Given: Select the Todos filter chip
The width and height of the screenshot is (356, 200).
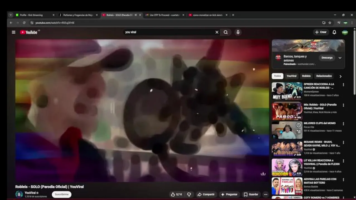Looking at the screenshot, I should (277, 76).
